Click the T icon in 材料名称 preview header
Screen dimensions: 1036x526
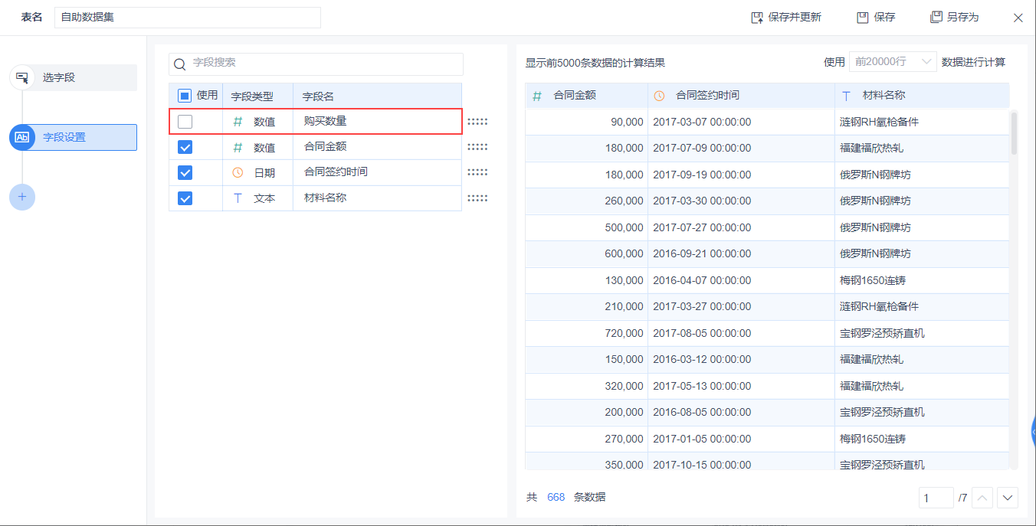(846, 96)
